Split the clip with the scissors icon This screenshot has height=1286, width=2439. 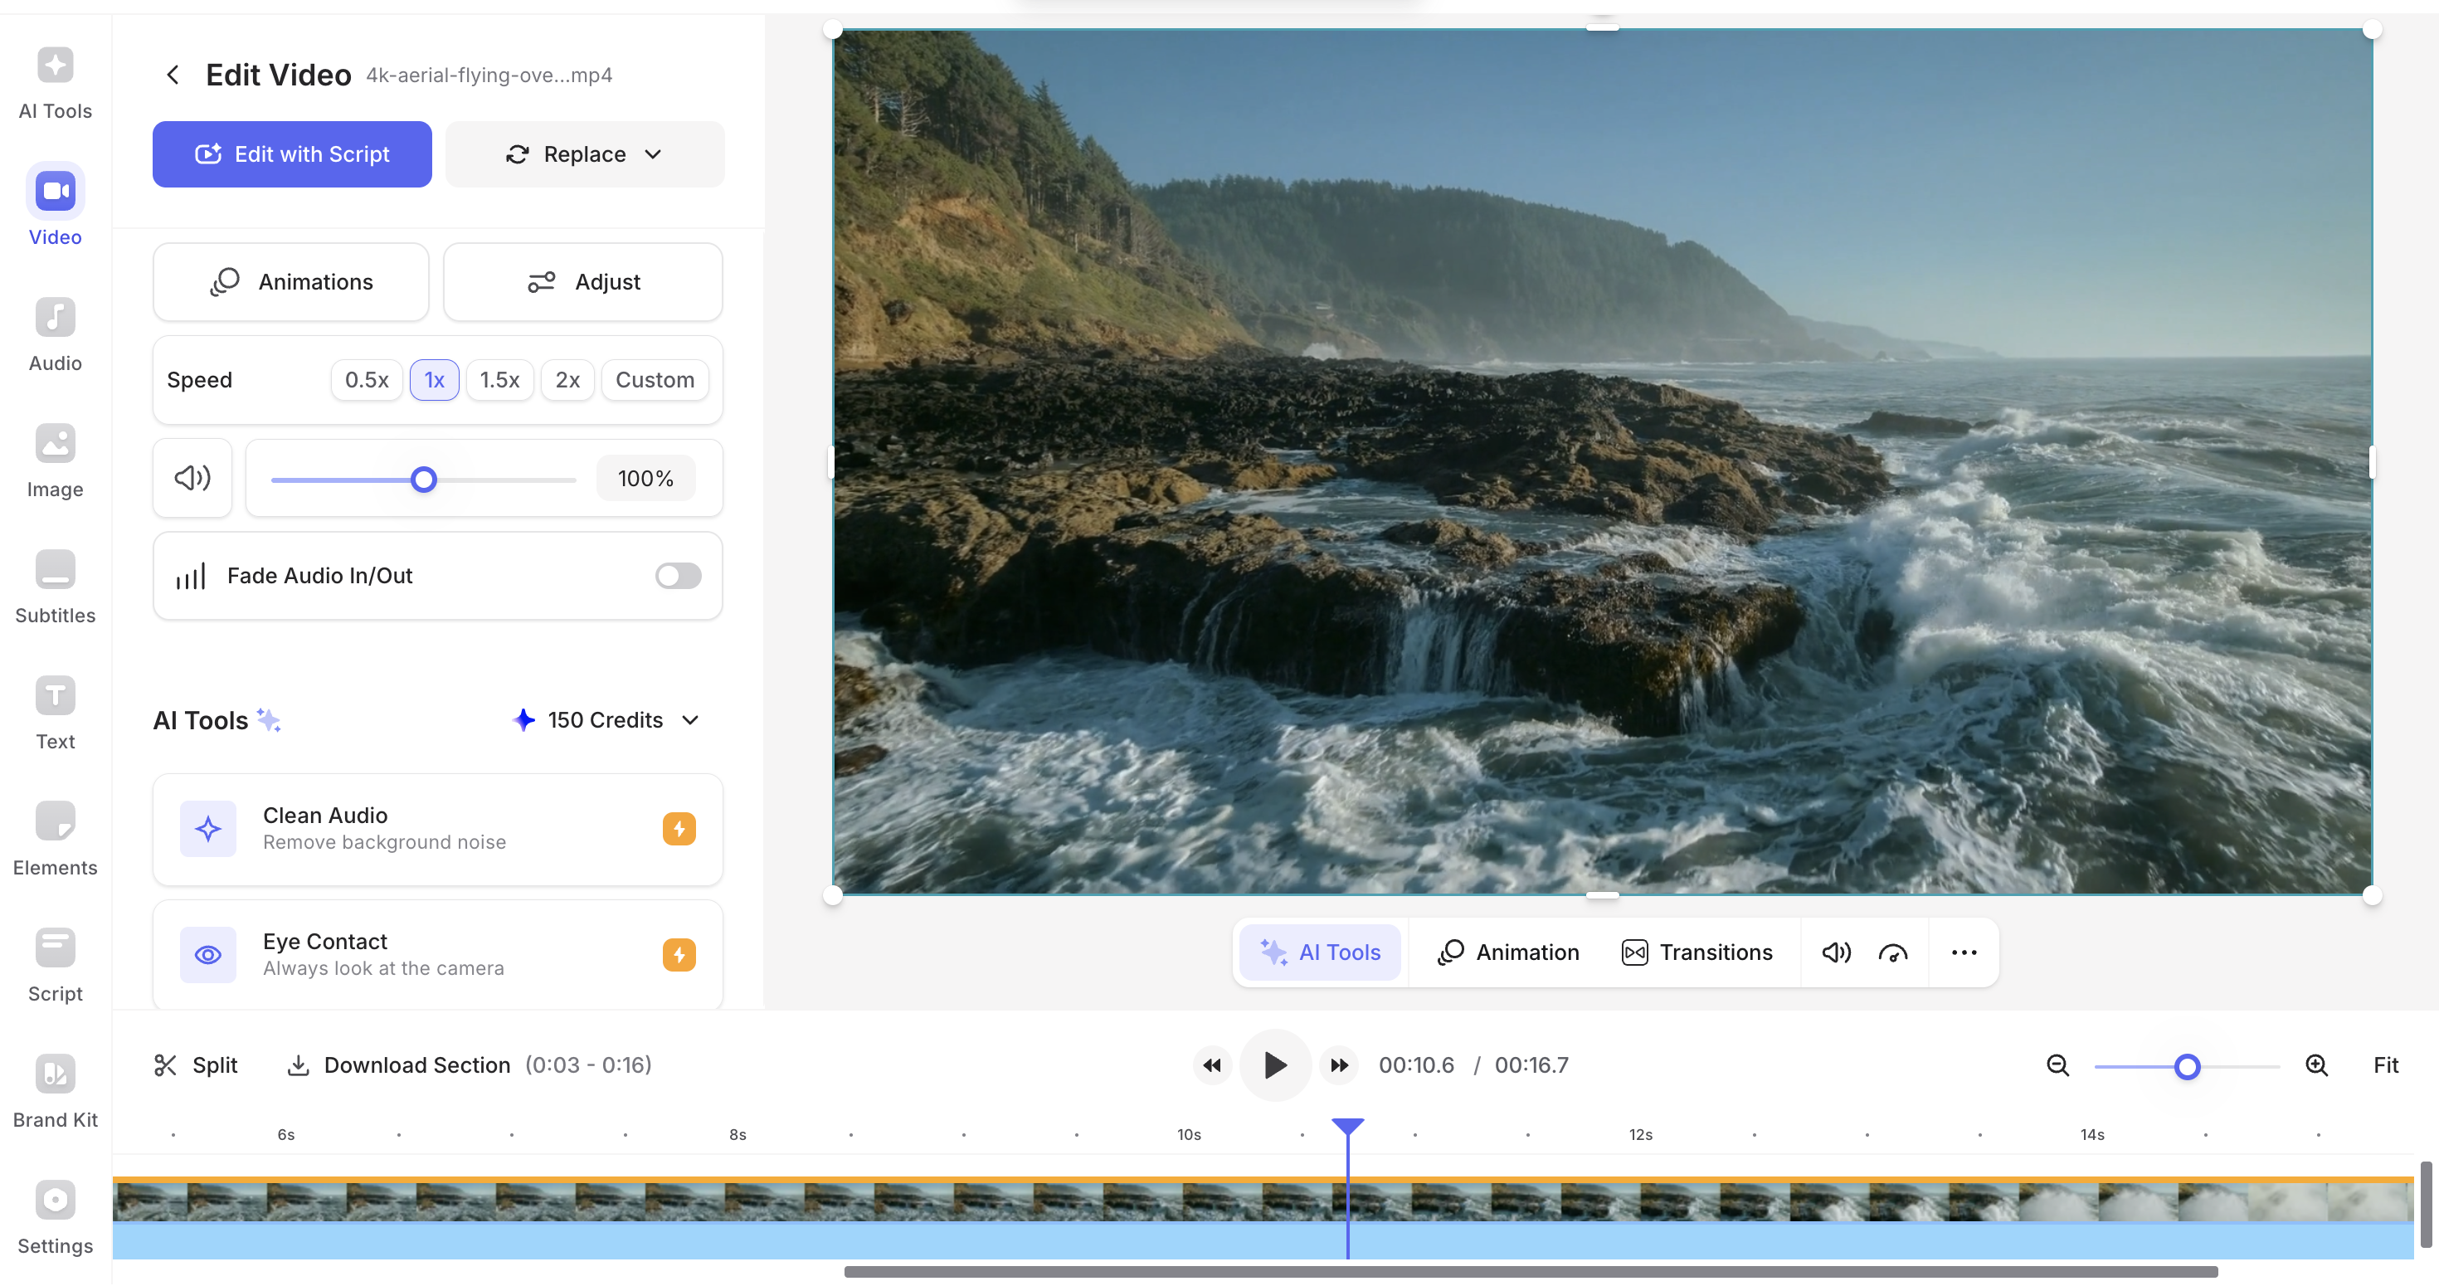point(167,1064)
